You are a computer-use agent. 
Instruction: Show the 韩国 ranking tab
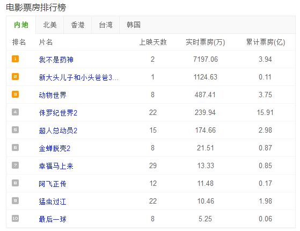(134, 25)
